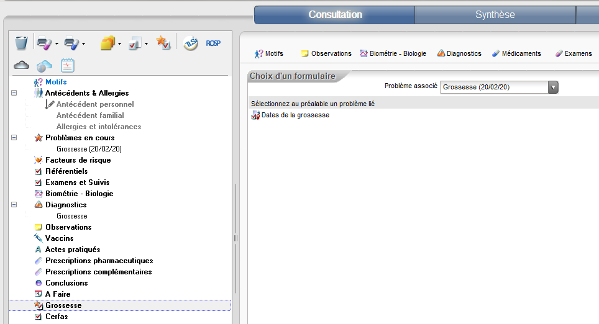Open the ROSP indicator tool

213,43
